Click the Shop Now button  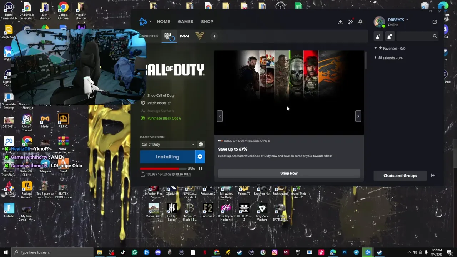[289, 173]
